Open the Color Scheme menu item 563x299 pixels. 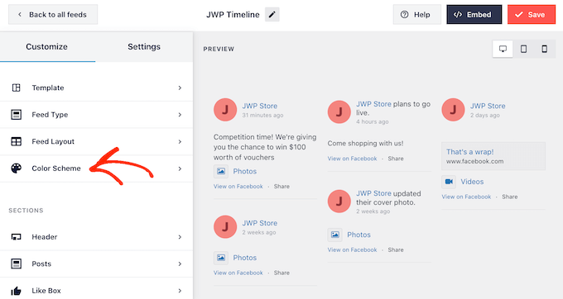(96, 168)
